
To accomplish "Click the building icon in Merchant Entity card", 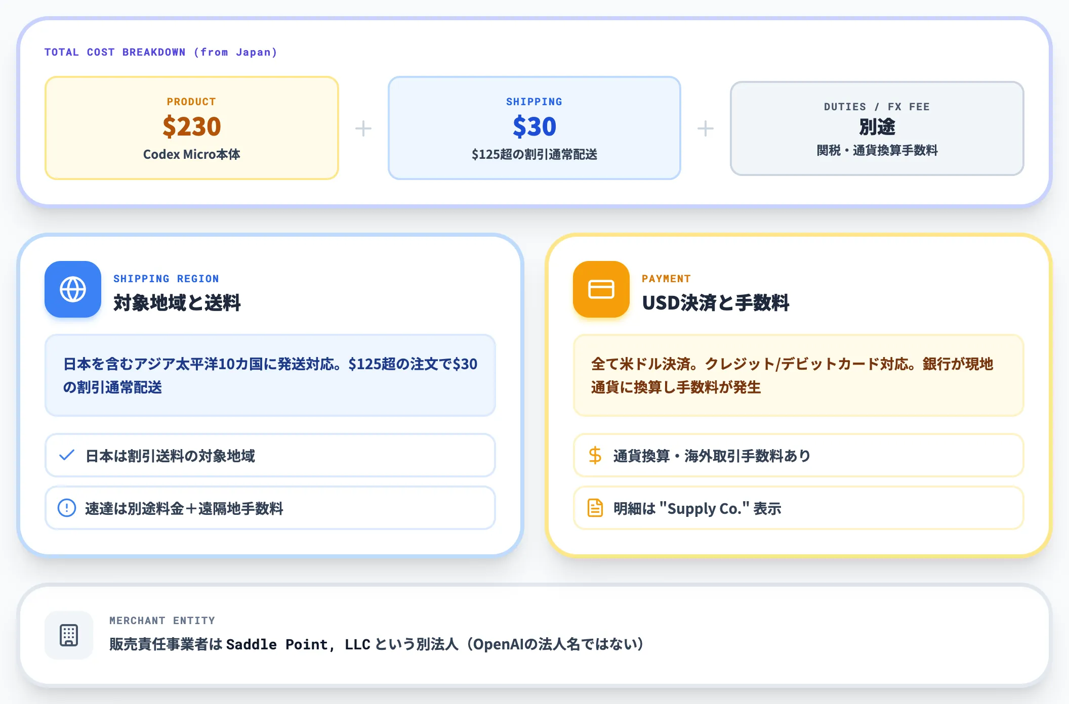I will pos(69,635).
